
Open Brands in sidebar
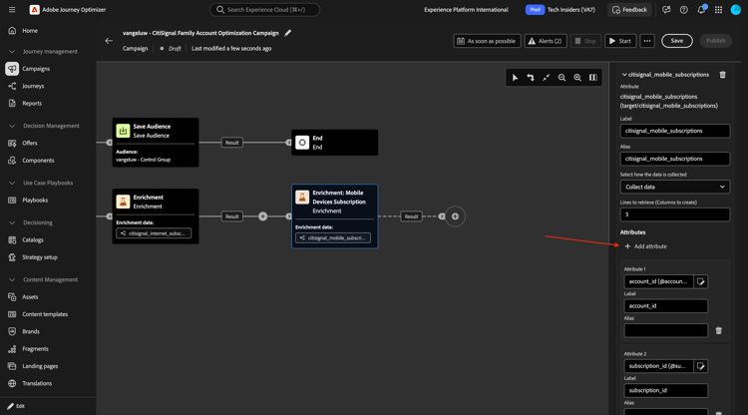31,331
